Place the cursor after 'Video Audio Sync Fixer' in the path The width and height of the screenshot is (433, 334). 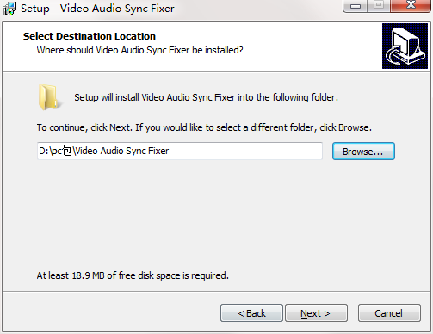tap(170, 151)
